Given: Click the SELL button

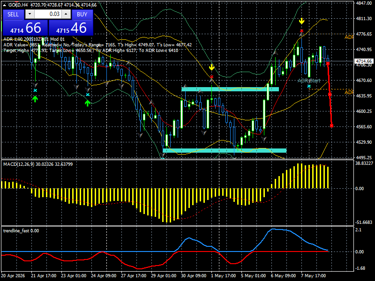Looking at the screenshot, I should 13,15.
